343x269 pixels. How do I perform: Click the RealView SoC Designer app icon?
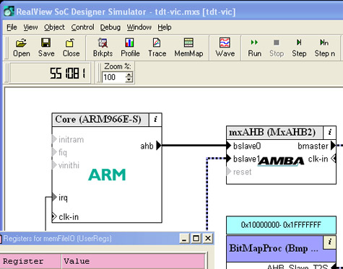(9, 12)
